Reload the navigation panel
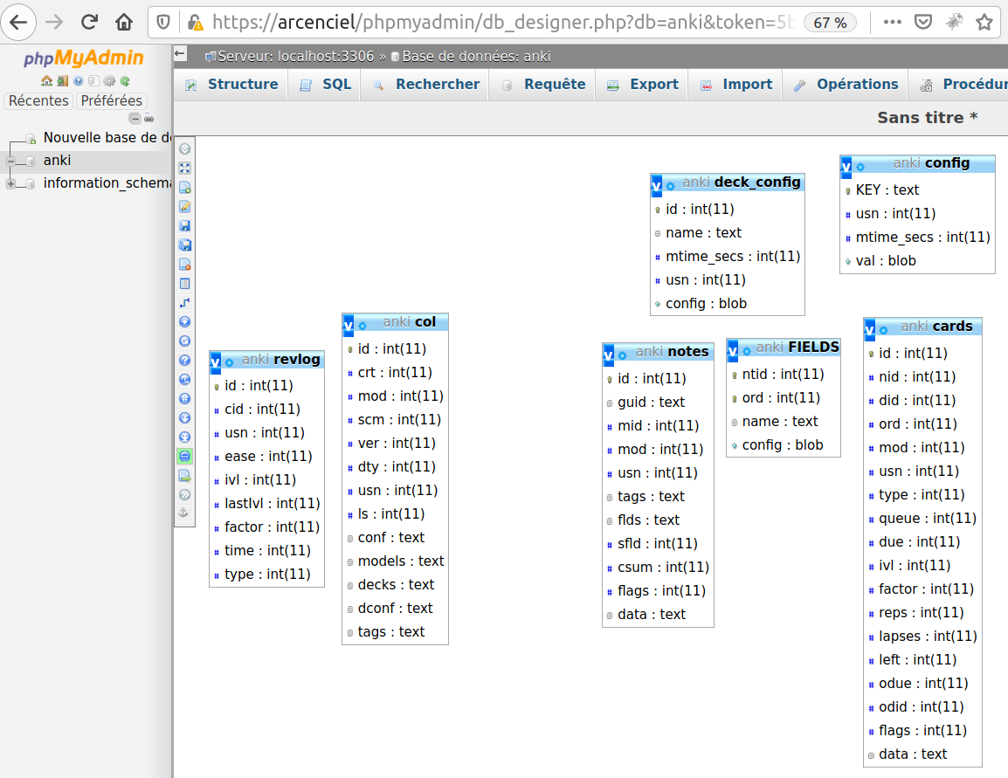This screenshot has width=1008, height=778. click(x=125, y=81)
